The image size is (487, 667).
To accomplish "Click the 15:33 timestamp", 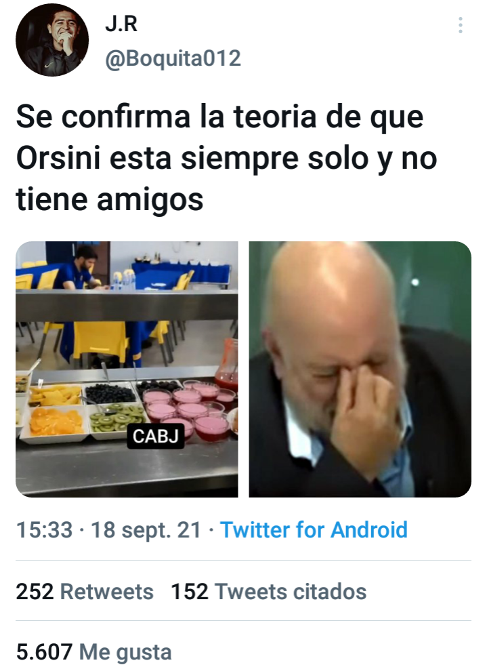I will 44,530.
